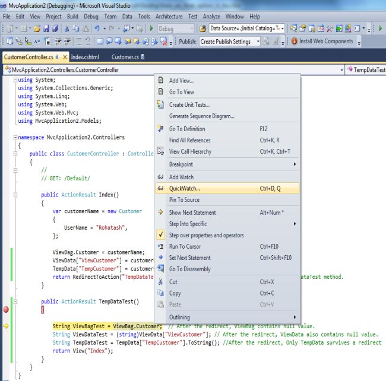This screenshot has width=386, height=381.
Task: Click the Run To Cursor icon
Action: (x=160, y=246)
